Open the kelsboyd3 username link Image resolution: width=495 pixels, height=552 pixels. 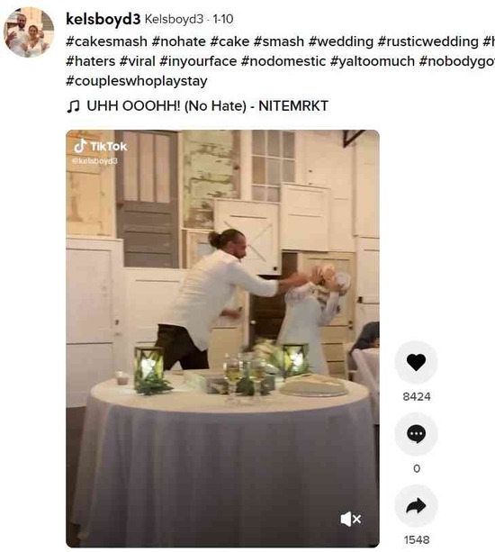[103, 19]
